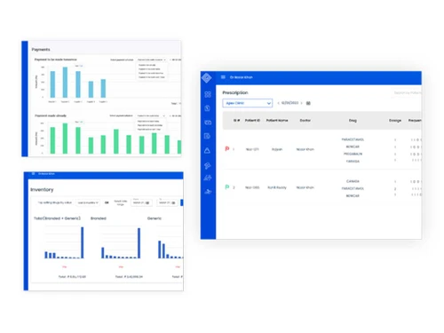Click CANIDA drug entry in row 2
Image resolution: width=444 pixels, height=333 pixels.
[353, 181]
